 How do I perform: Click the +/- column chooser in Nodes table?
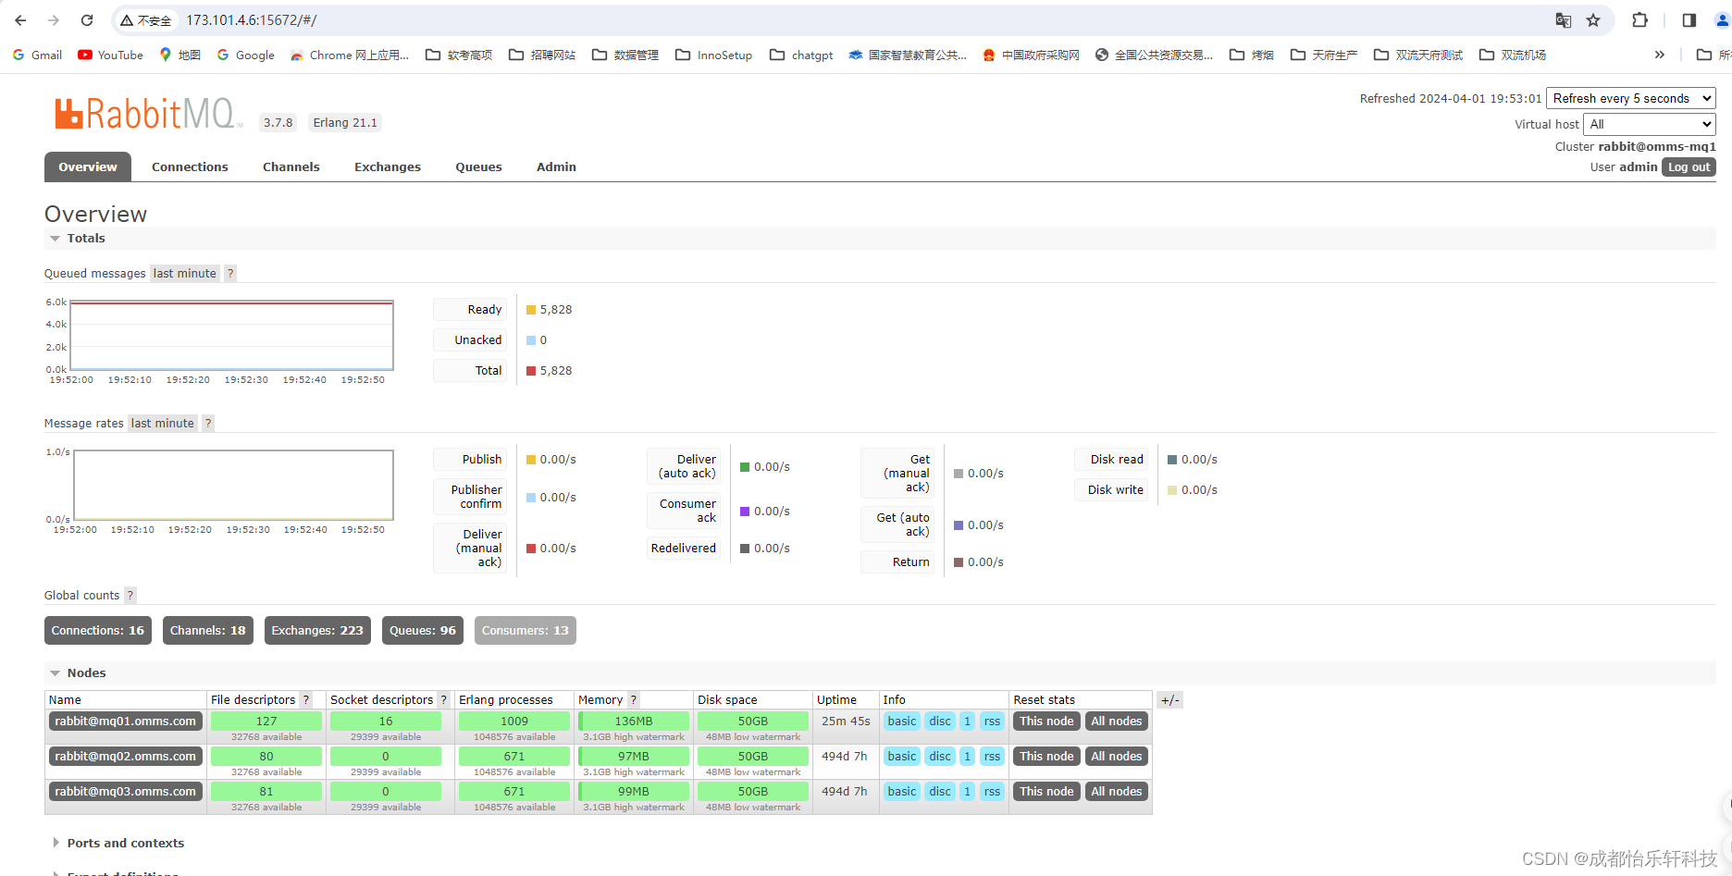tap(1169, 700)
